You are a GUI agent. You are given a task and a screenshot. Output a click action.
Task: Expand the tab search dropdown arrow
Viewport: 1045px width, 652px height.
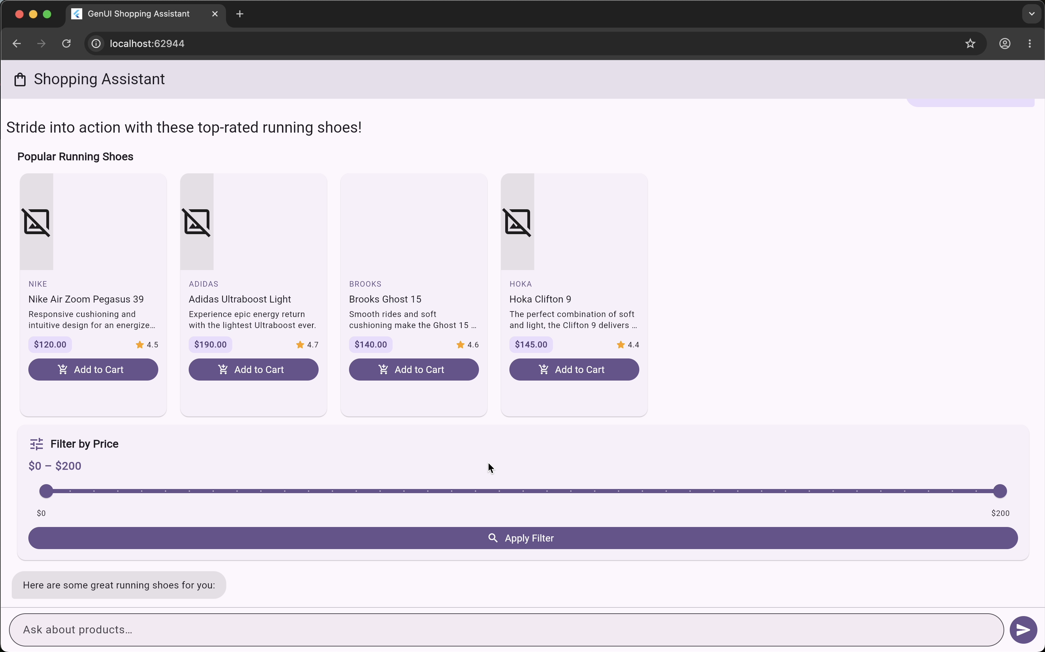[x=1032, y=14]
